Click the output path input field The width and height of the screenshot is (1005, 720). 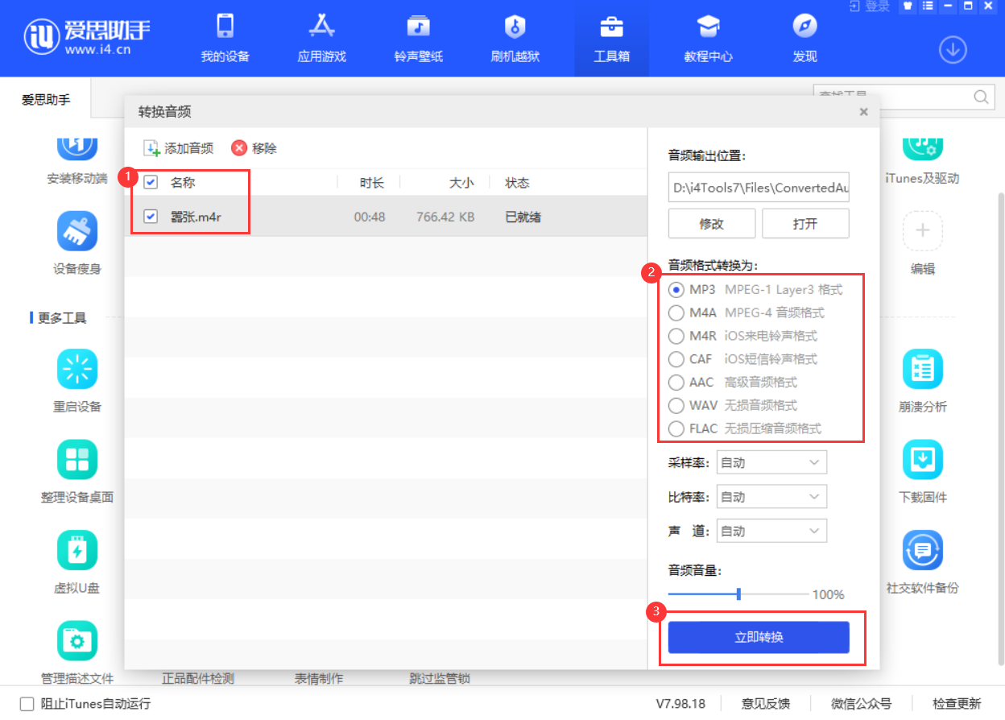[x=758, y=187]
